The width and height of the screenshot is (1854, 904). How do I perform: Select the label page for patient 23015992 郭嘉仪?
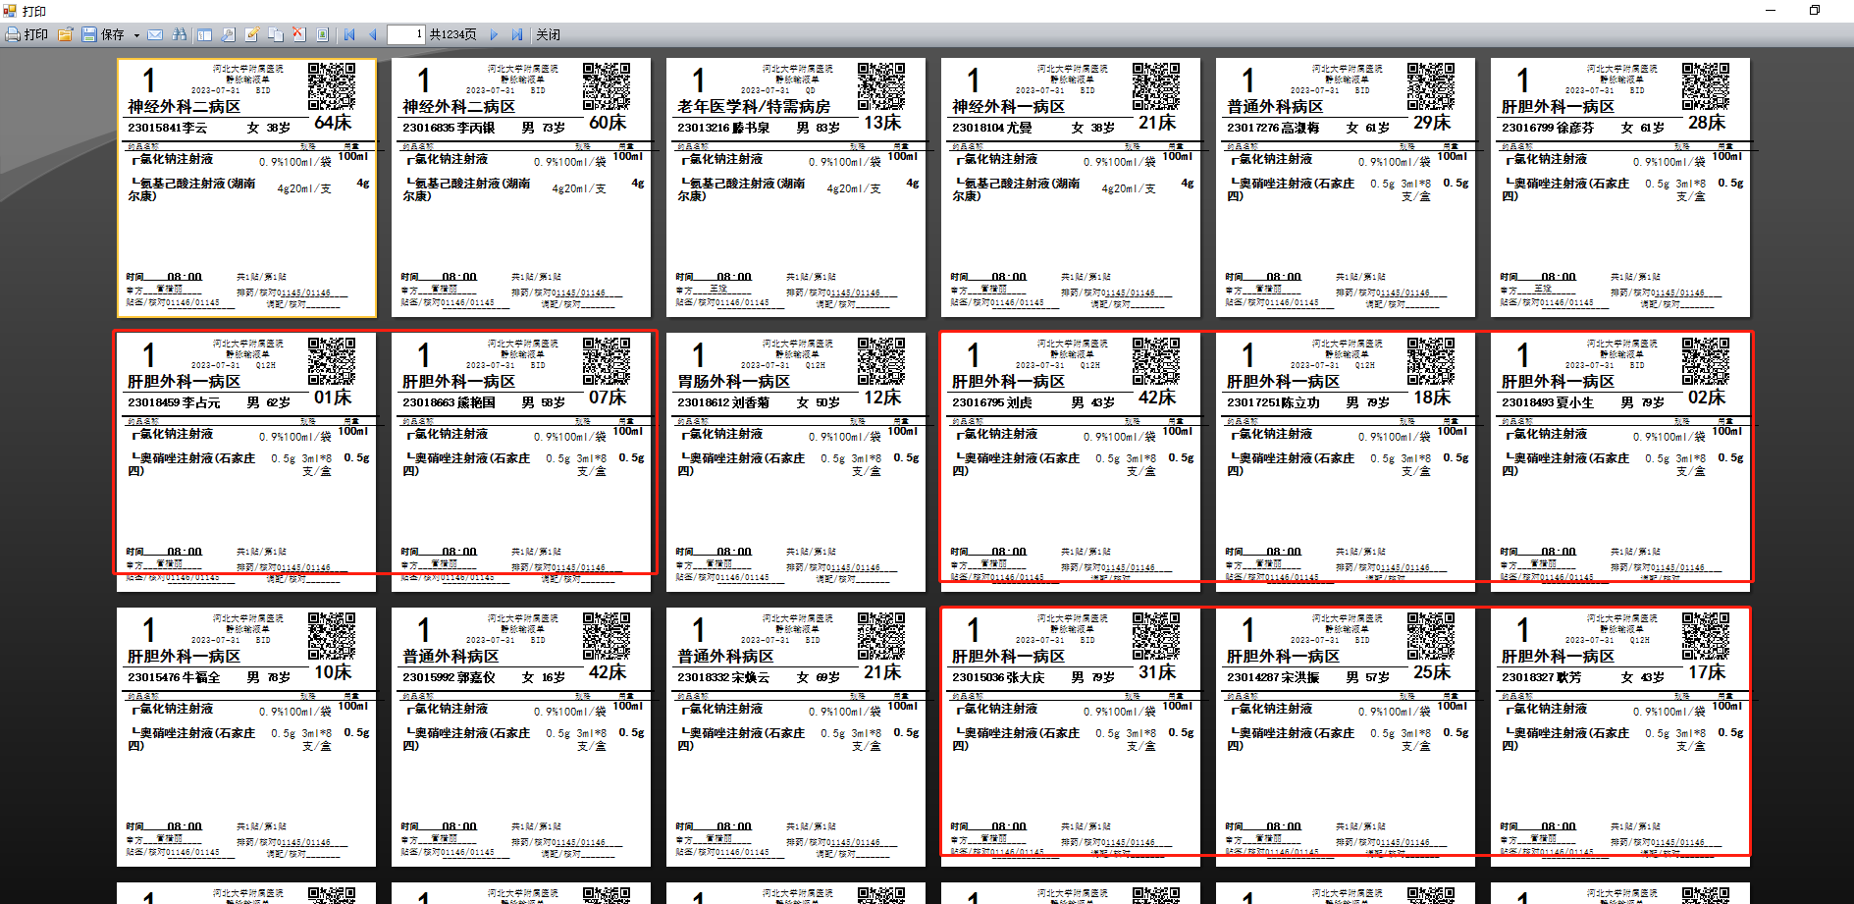point(521,737)
